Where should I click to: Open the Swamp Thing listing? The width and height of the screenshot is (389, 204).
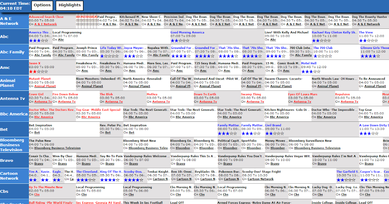click(x=251, y=94)
